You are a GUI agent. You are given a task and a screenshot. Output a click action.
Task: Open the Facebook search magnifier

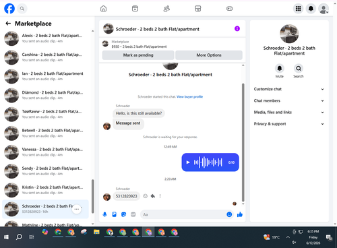coord(22,9)
